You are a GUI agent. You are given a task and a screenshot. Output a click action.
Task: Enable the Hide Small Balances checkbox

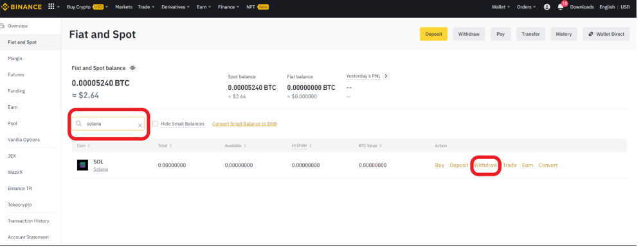(x=156, y=124)
